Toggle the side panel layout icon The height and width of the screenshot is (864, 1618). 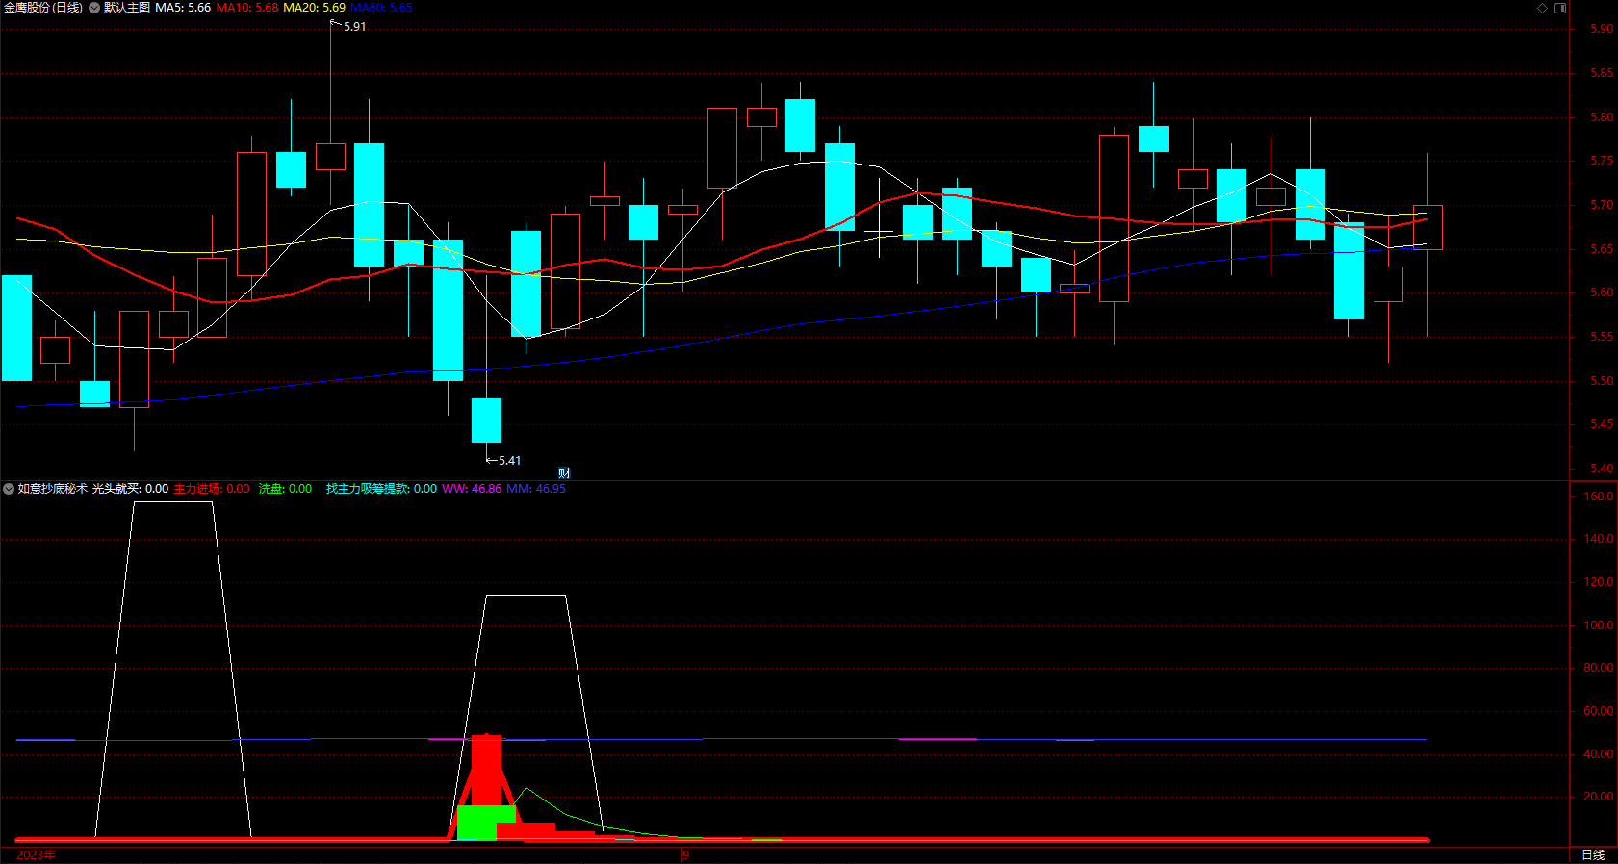1560,8
